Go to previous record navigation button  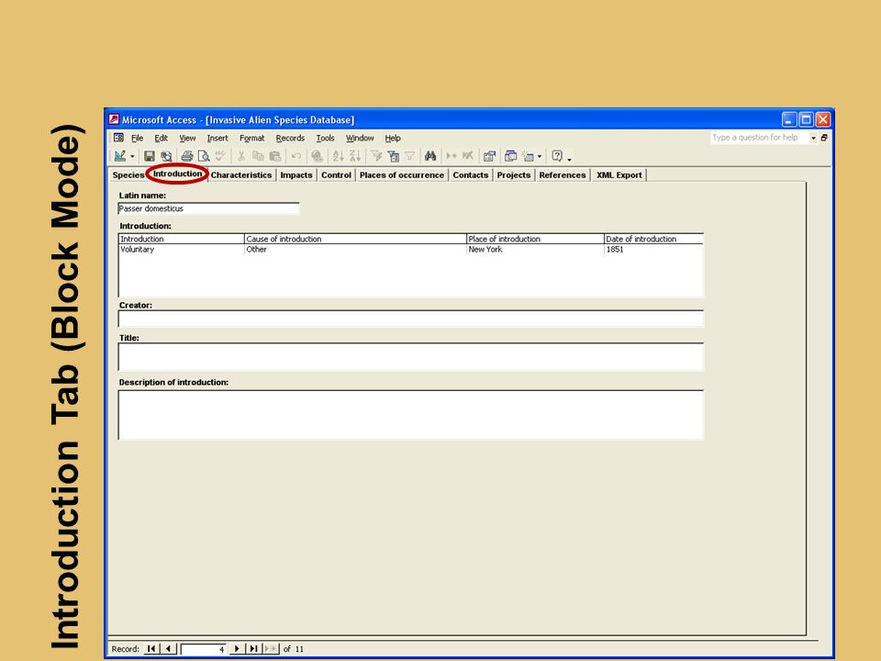168,649
